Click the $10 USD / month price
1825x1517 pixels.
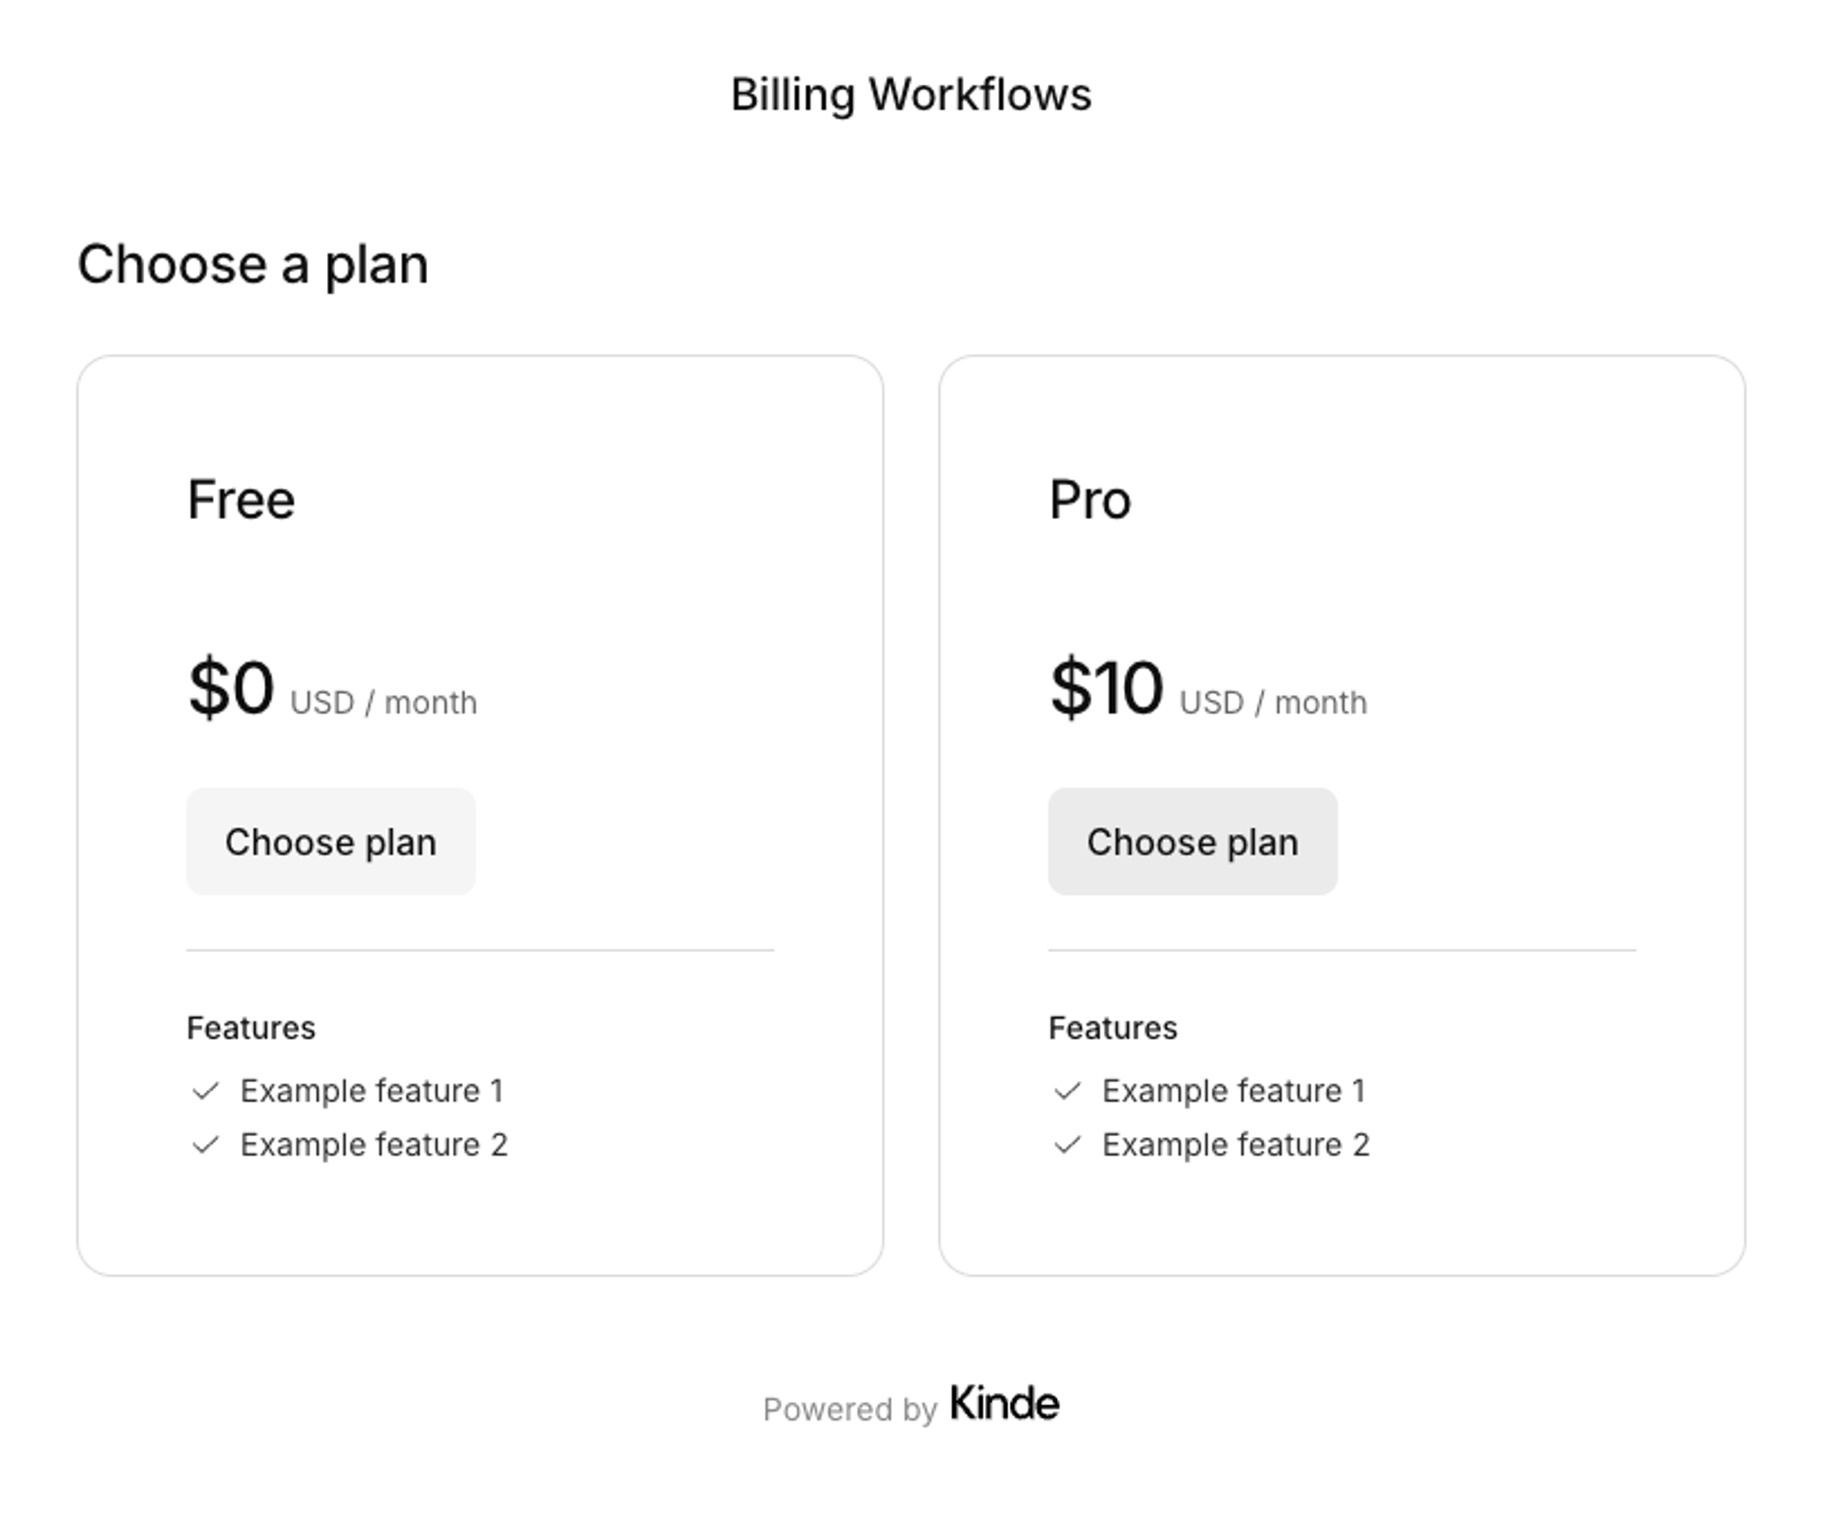pos(1208,689)
